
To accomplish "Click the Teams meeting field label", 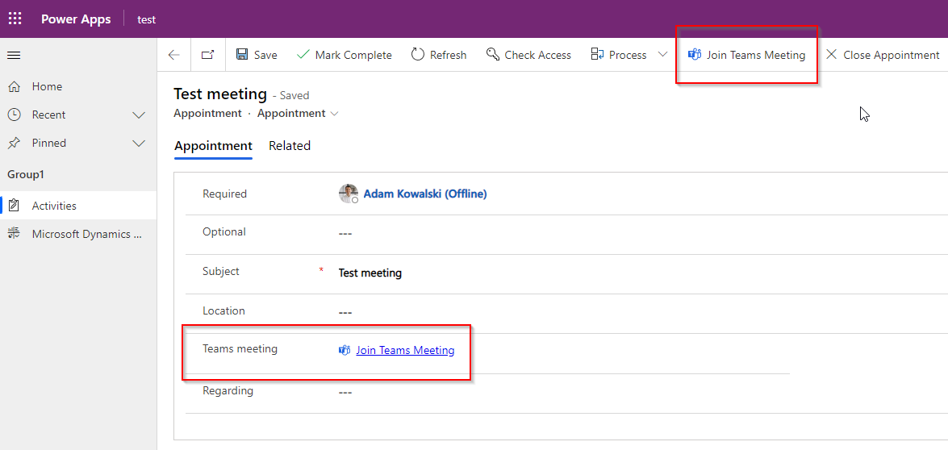I will [x=240, y=348].
